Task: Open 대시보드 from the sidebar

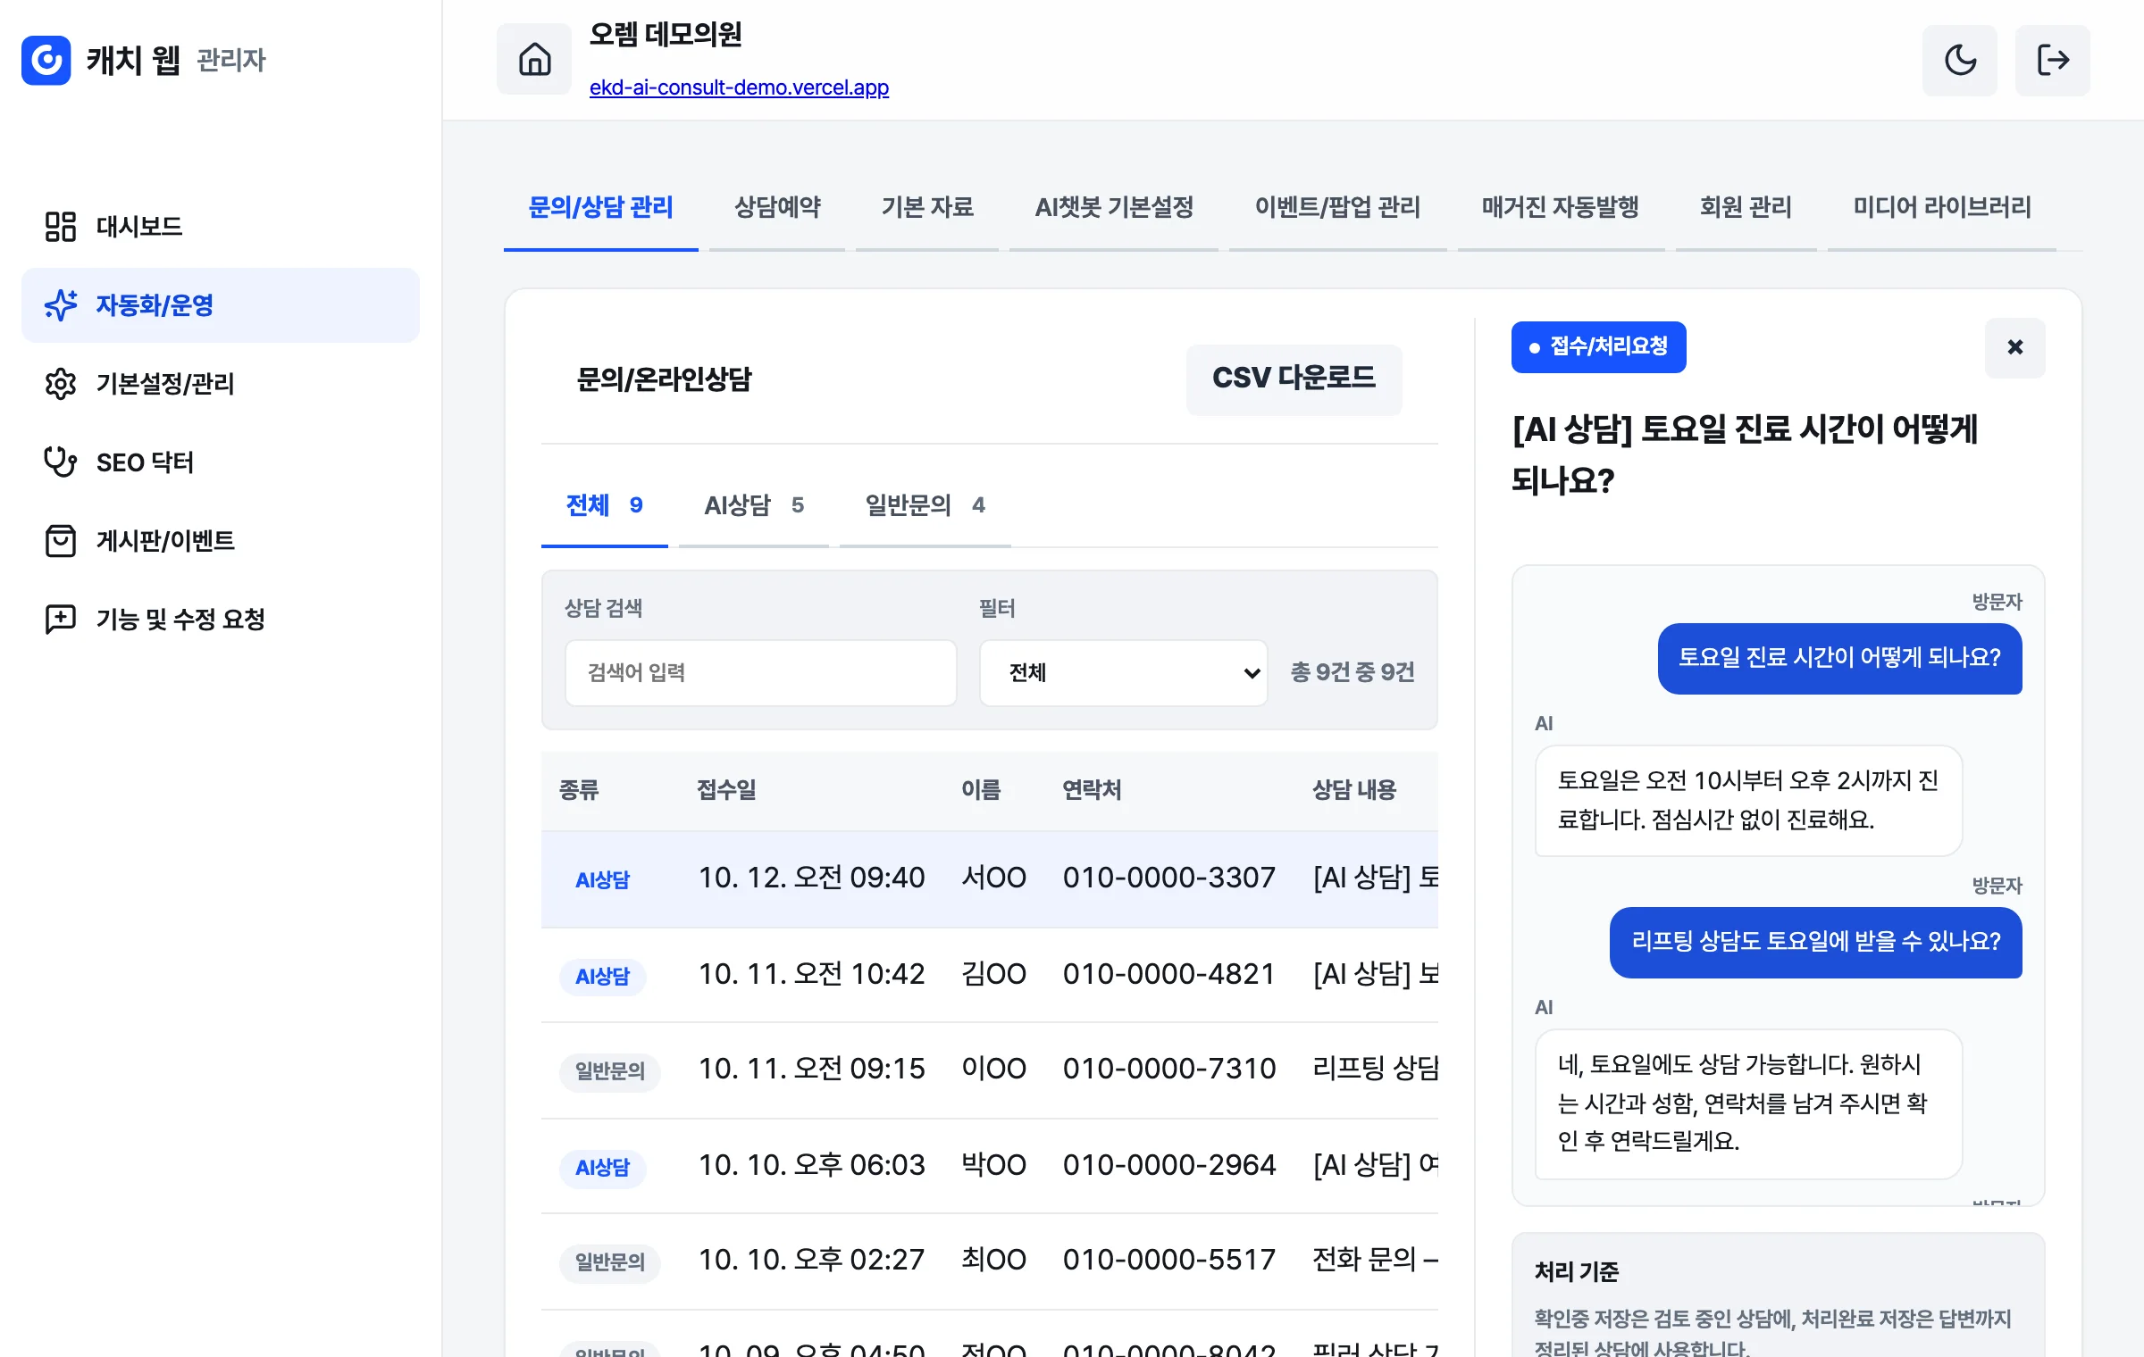Action: coord(220,226)
